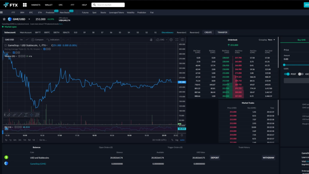309x174 pixels.
Task: Click the FTX logo
Action: pos(11,5)
